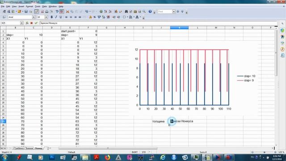Open Find & Replace binoculars icon

[126, 12]
